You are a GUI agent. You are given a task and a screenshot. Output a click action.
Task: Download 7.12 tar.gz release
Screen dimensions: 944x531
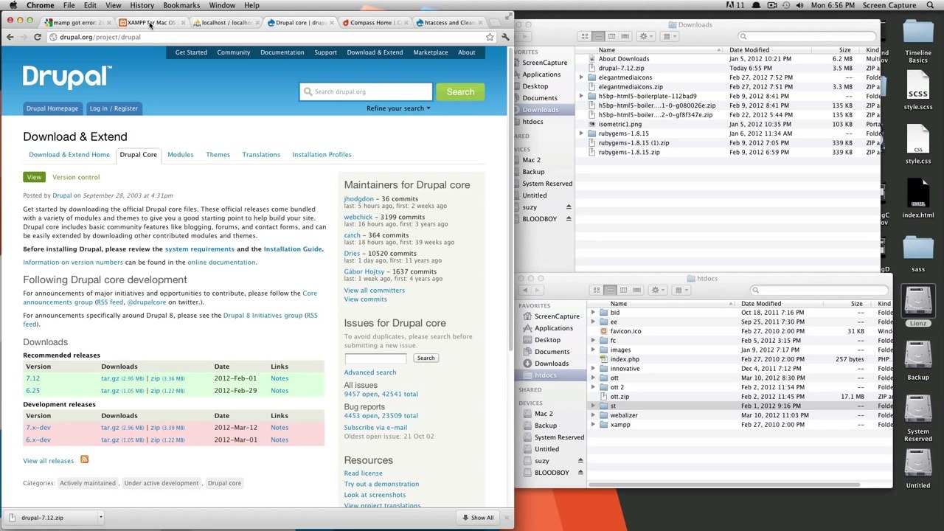(x=109, y=378)
